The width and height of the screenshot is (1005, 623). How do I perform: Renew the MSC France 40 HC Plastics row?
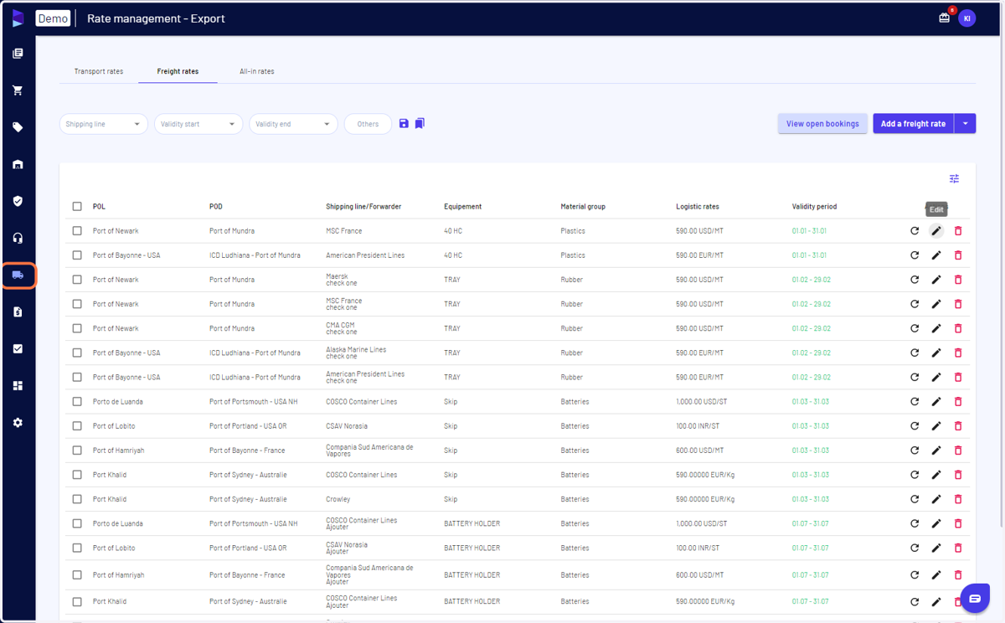pyautogui.click(x=915, y=230)
